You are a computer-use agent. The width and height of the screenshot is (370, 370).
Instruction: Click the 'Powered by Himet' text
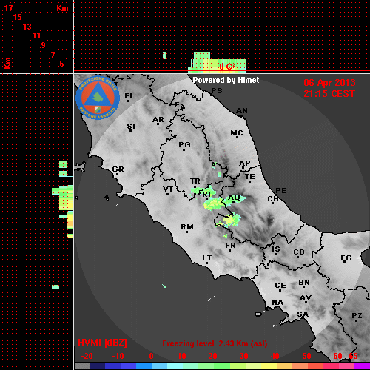tap(226, 80)
